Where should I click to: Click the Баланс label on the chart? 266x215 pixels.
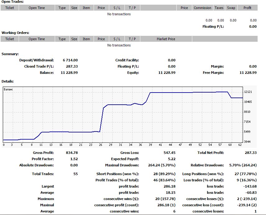click(x=8, y=89)
